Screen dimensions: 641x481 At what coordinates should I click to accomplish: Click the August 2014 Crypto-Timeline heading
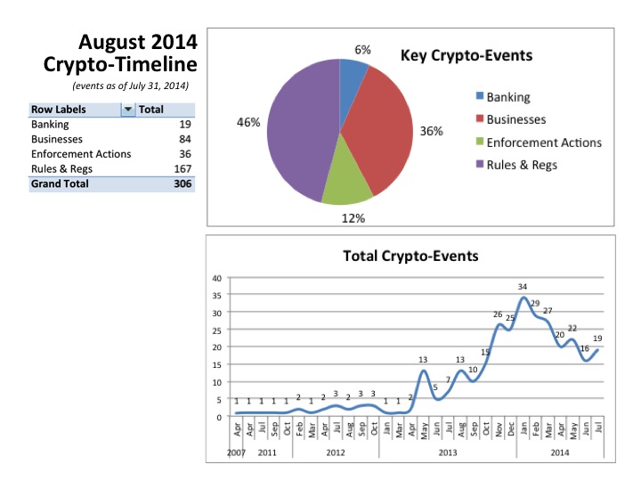121,53
